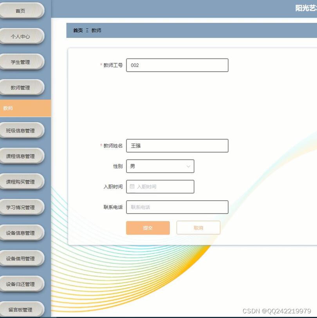The image size is (317, 318).
Task: Click the breadcrumb separator icon beside 首页
Action: (x=86, y=30)
